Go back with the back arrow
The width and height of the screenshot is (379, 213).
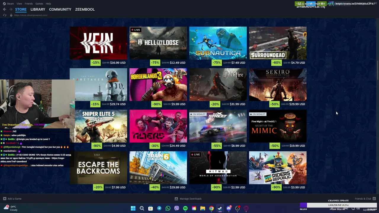point(4,9)
